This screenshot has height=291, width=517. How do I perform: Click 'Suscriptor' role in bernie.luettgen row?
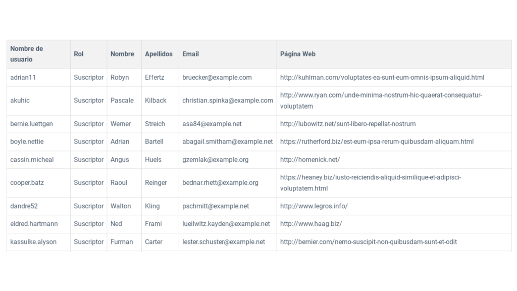tap(89, 124)
